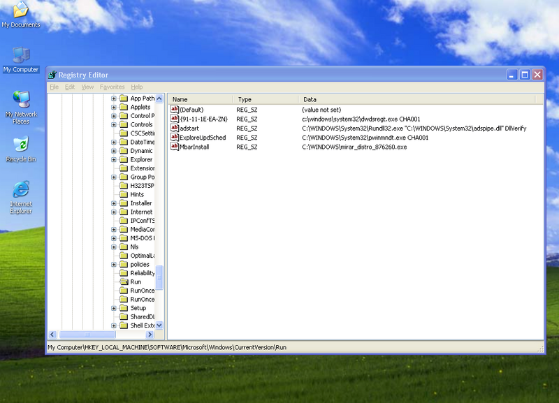Click the string icon beside {91-11-1E-EA-ZN}
Viewport: 559px width, 403px height.
(x=175, y=119)
